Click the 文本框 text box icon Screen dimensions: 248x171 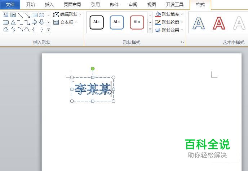[56, 22]
